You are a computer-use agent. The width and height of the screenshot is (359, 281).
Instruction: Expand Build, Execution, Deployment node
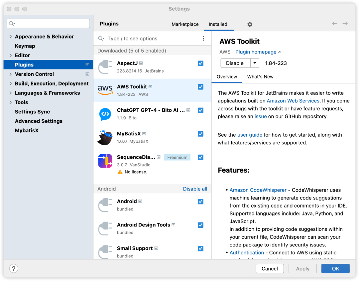(10, 83)
